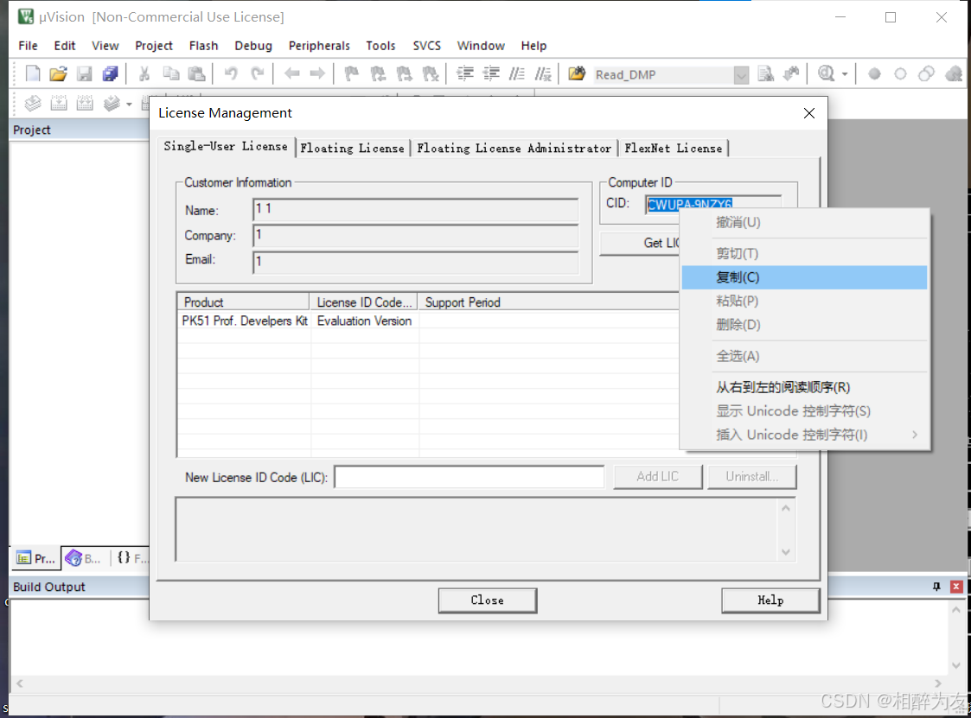This screenshot has height=718, width=971.
Task: Click the Cut scissors icon
Action: pyautogui.click(x=144, y=74)
